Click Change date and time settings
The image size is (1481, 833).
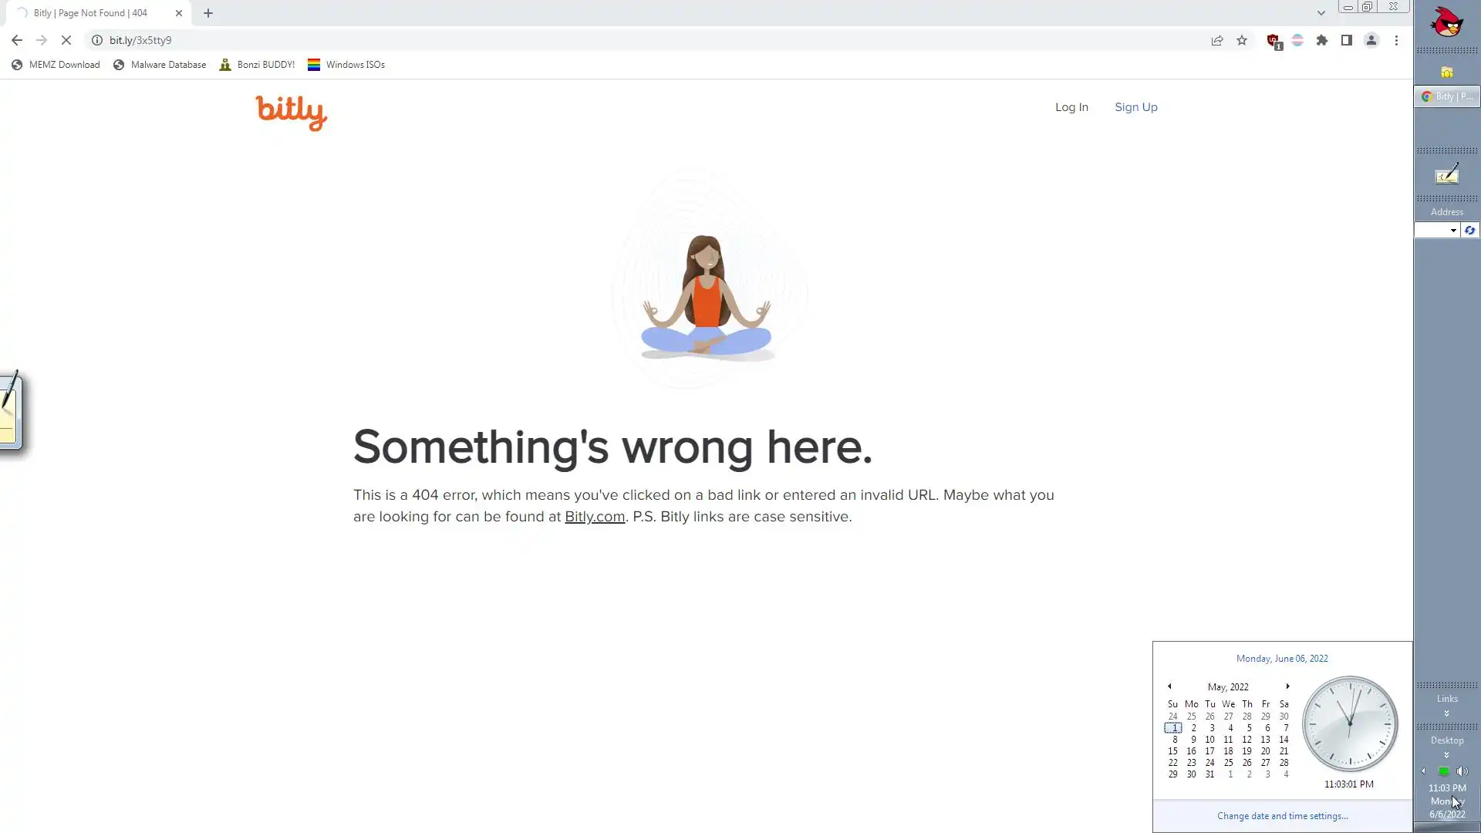click(x=1282, y=816)
